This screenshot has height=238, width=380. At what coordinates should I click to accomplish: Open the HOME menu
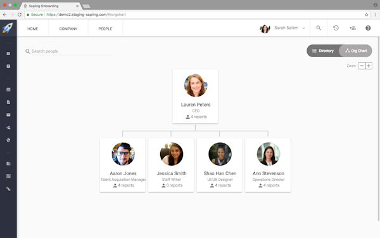click(33, 29)
